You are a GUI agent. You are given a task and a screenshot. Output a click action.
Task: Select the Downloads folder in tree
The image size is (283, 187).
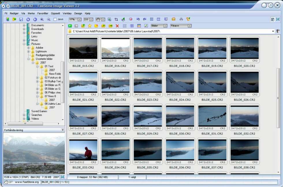click(x=38, y=29)
